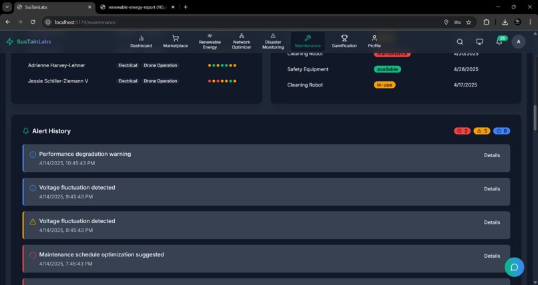Click availability dots for Jessie Schiller-Ziemann V
Viewport: 538px width, 285px height.
[222, 81]
